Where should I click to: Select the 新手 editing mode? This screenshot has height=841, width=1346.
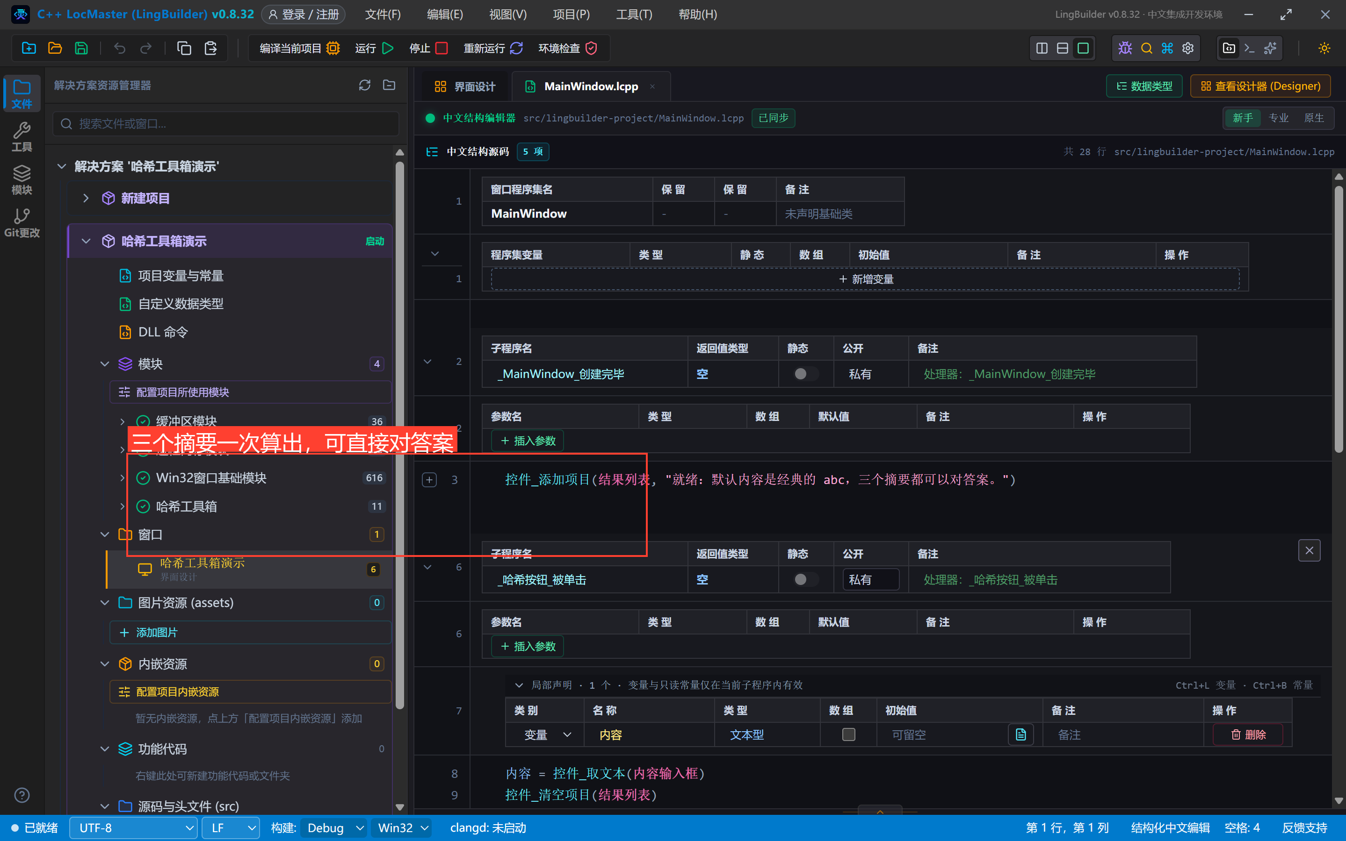tap(1243, 118)
